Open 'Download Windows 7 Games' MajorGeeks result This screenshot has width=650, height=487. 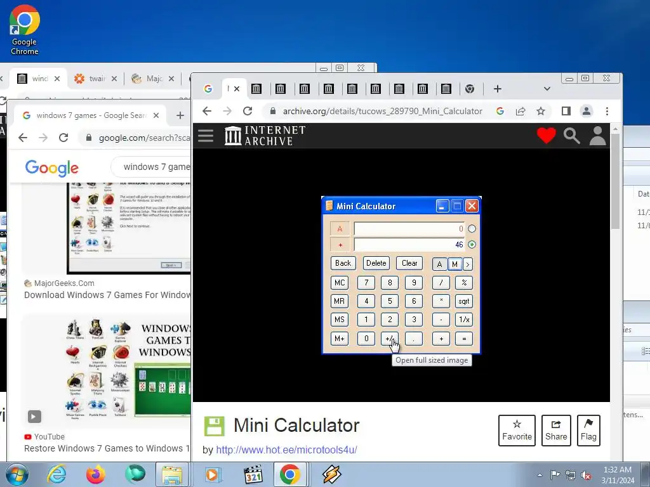(x=107, y=295)
